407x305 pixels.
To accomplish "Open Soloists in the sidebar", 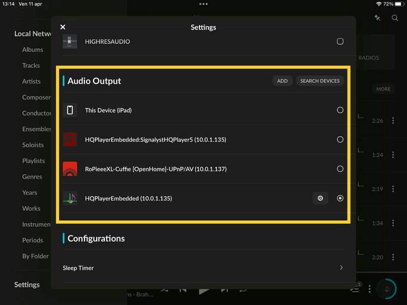I will coord(33,145).
